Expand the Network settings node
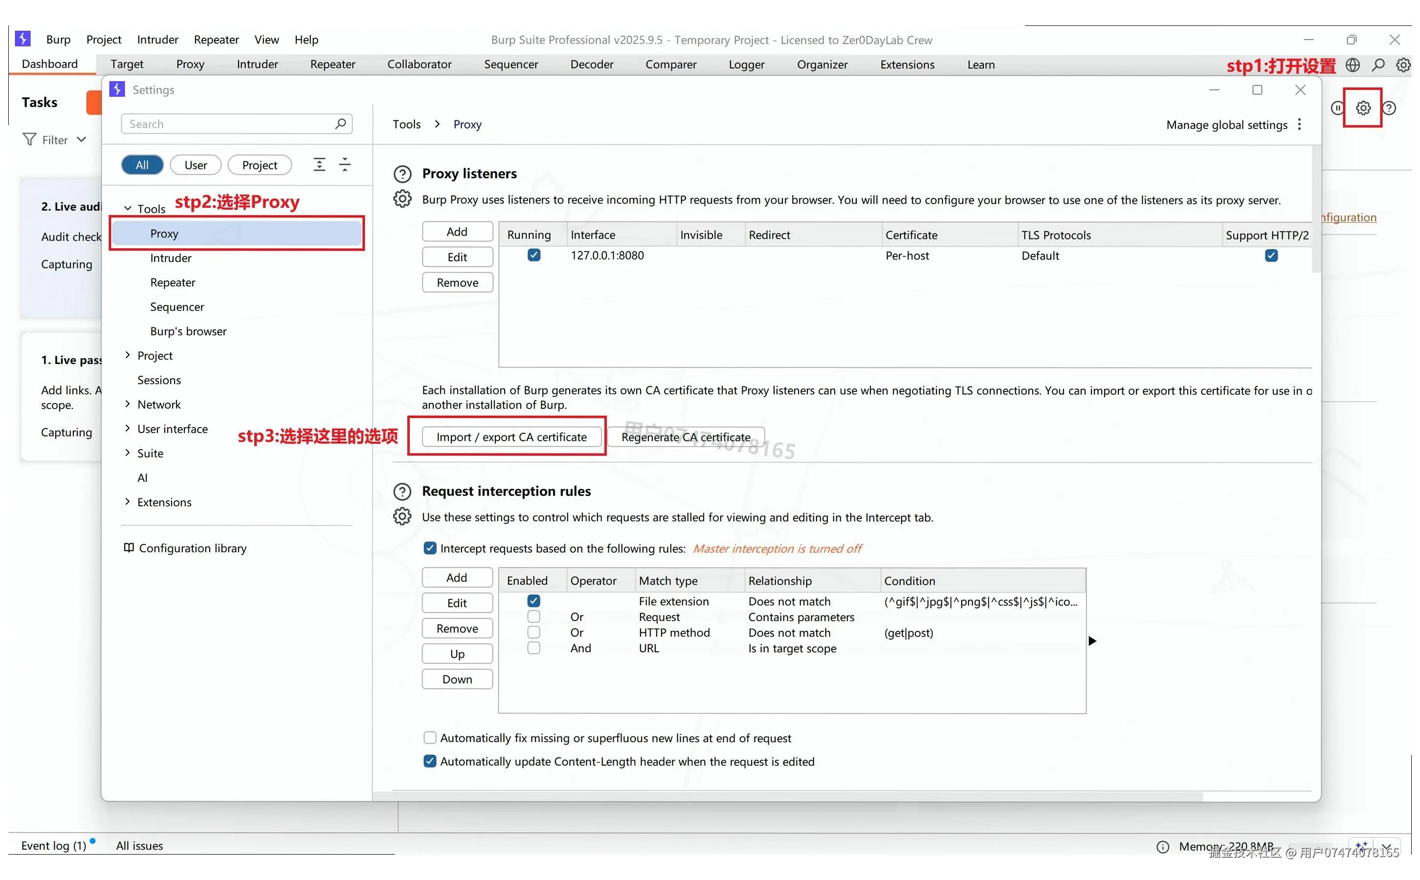This screenshot has width=1420, height=880. click(128, 404)
